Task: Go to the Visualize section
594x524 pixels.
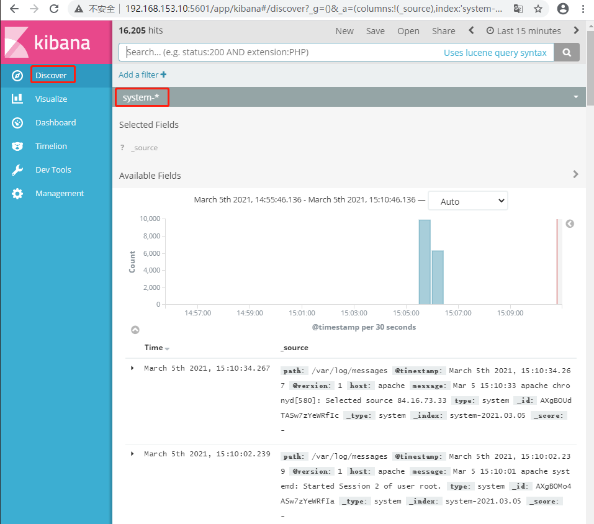Action: pyautogui.click(x=51, y=99)
